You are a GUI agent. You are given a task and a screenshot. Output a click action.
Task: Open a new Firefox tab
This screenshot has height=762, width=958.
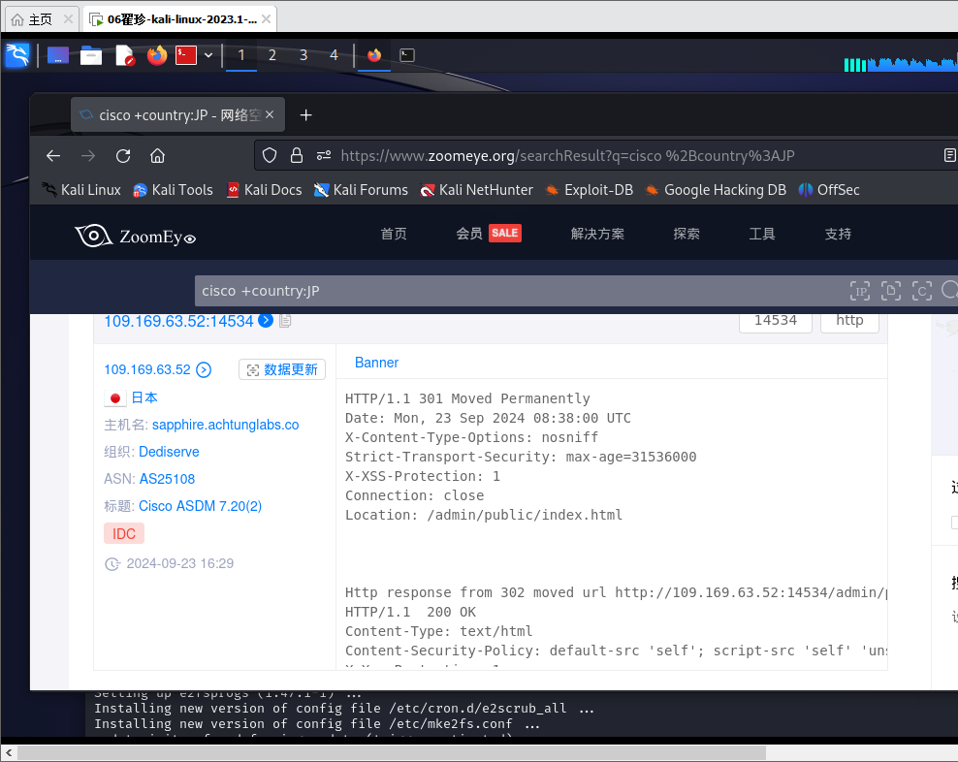(x=306, y=114)
